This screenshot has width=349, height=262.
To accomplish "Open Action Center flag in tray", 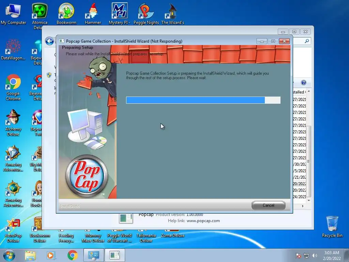I will tap(298, 256).
